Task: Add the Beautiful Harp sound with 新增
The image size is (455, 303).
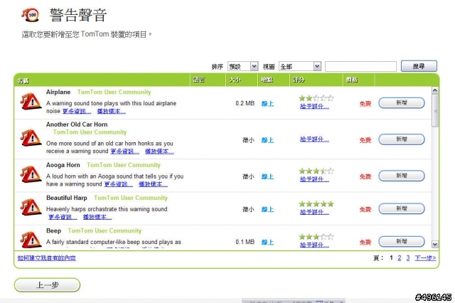Action: tap(402, 208)
